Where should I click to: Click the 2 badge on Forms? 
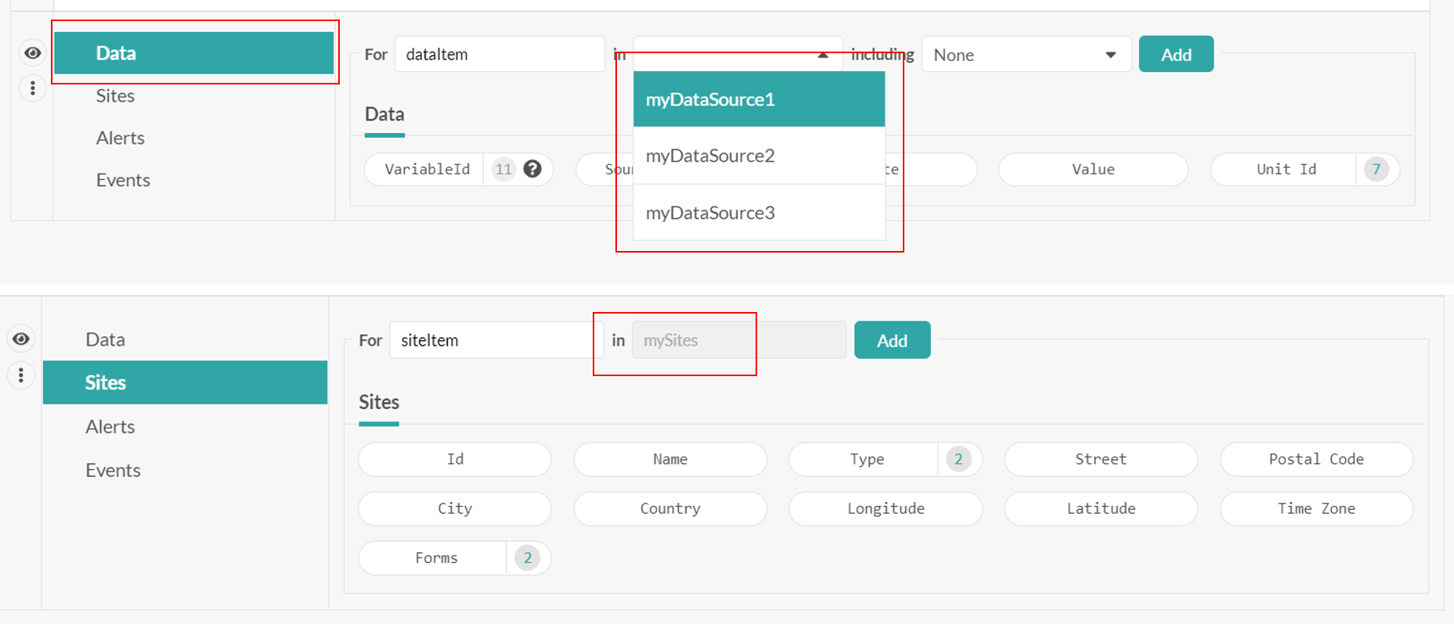528,558
